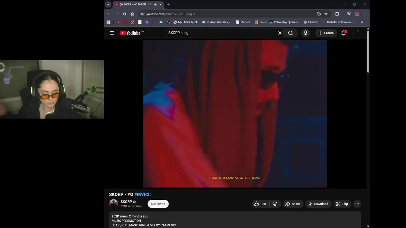Expand the hidden bookmarks chevron

coord(362,22)
